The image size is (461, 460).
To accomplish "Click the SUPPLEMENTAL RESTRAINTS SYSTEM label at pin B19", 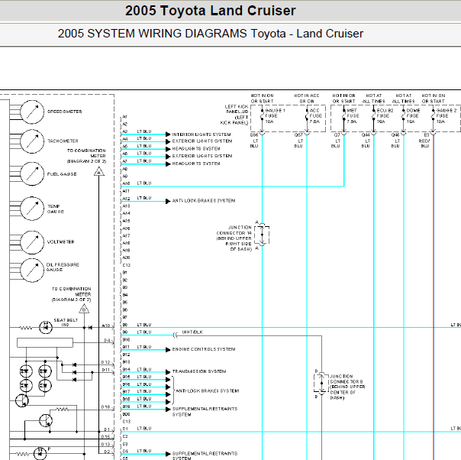I will (205, 412).
